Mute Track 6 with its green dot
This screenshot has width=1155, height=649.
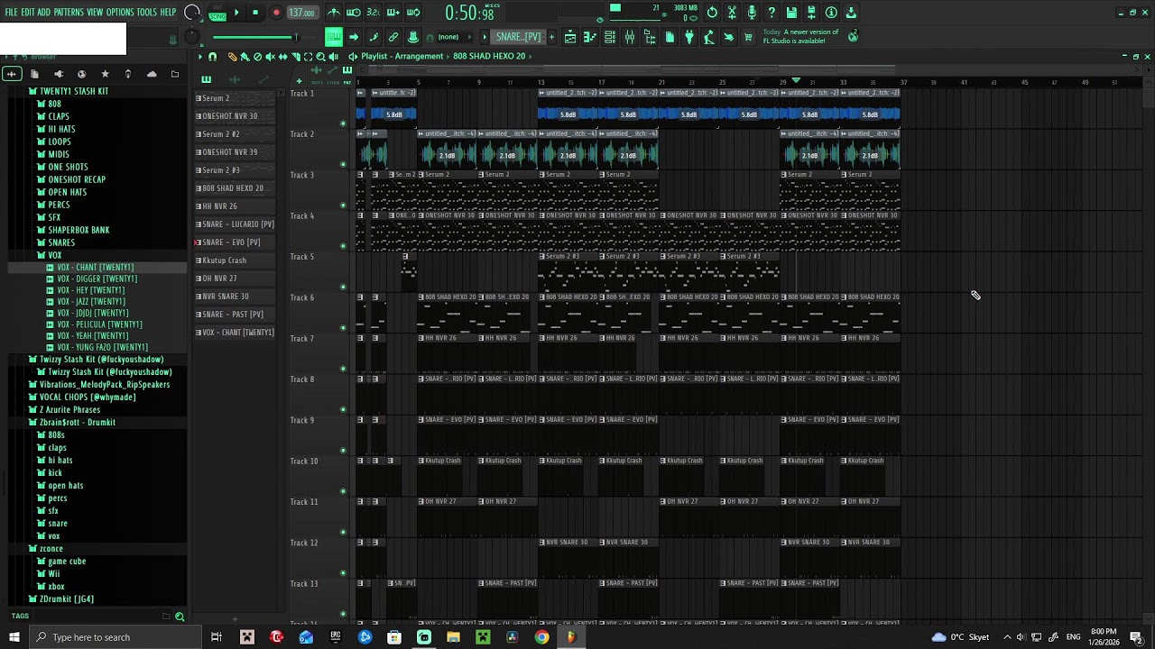[343, 327]
